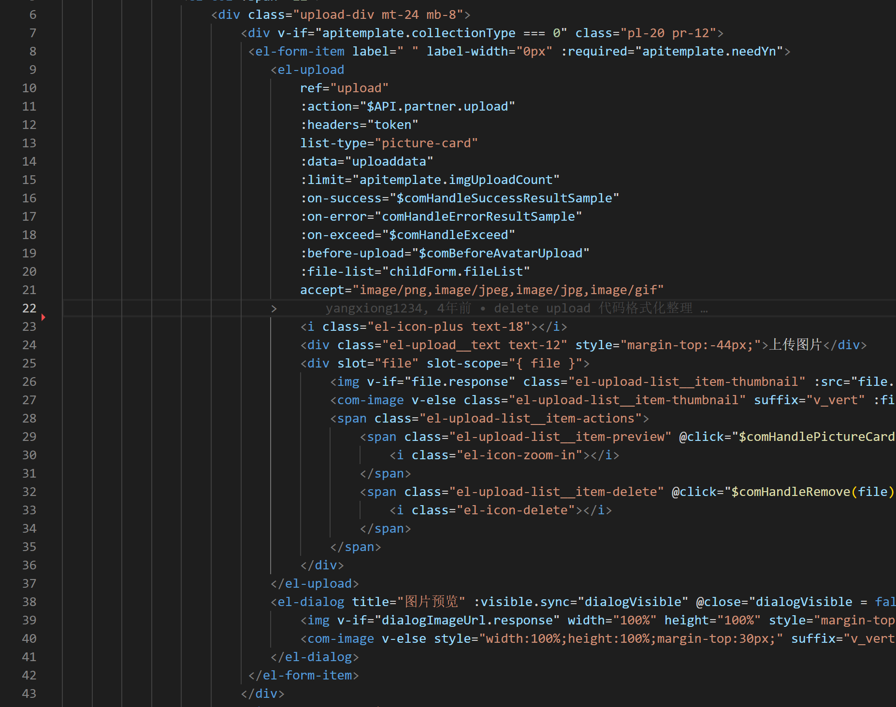Click the $comBeforeAvatarUpload handler value
Screen dimensions: 896x707
[501, 253]
